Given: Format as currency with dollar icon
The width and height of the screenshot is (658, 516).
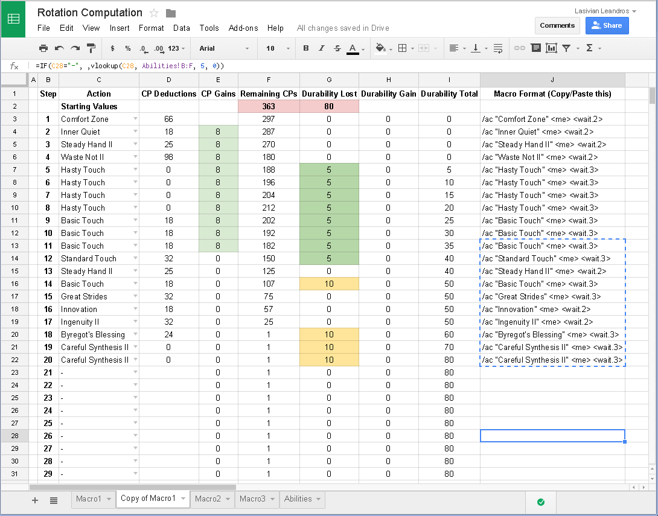Looking at the screenshot, I should (112, 48).
